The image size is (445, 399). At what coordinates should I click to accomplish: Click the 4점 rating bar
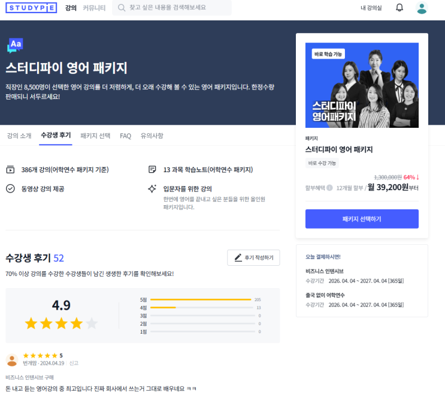201,308
